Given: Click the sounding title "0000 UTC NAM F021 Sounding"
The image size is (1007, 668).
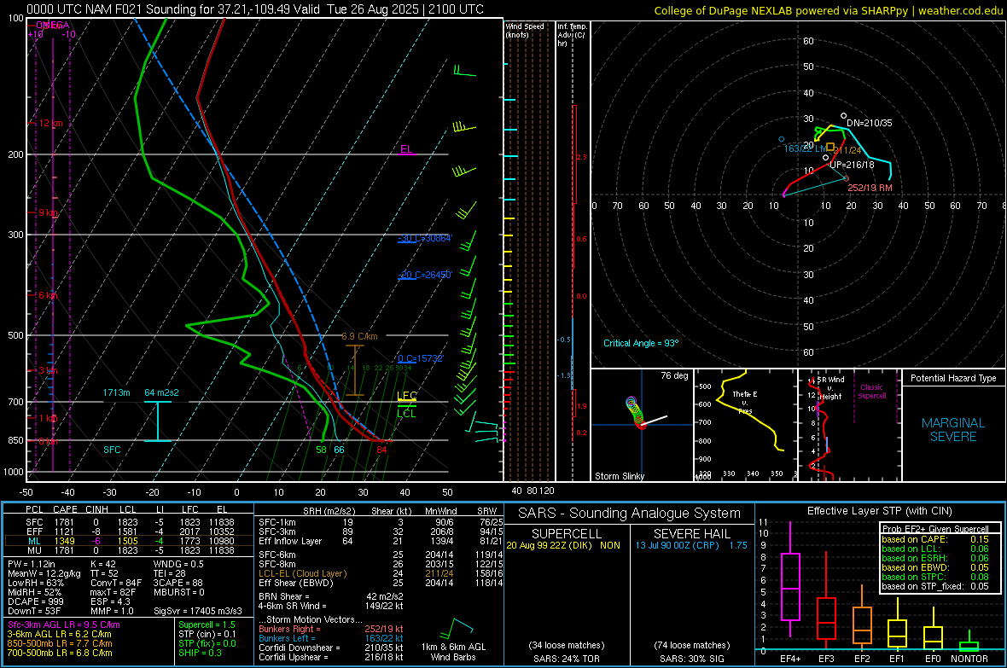Looking at the screenshot, I should coord(111,9).
